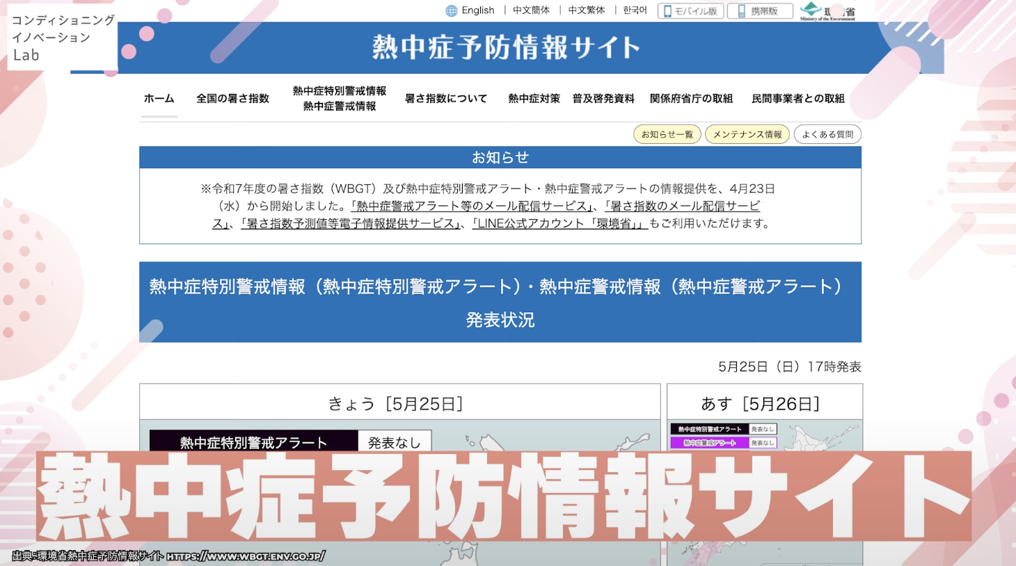
Task: Open 全国の暑さ指数 menu item
Action: click(232, 99)
